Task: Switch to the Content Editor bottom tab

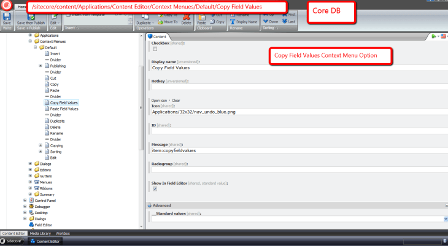Action: tap(14, 234)
